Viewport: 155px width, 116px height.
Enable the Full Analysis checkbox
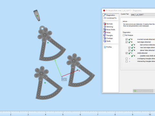tap(124, 35)
